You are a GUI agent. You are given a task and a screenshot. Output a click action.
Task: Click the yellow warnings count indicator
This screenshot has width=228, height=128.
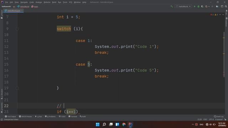point(216,15)
